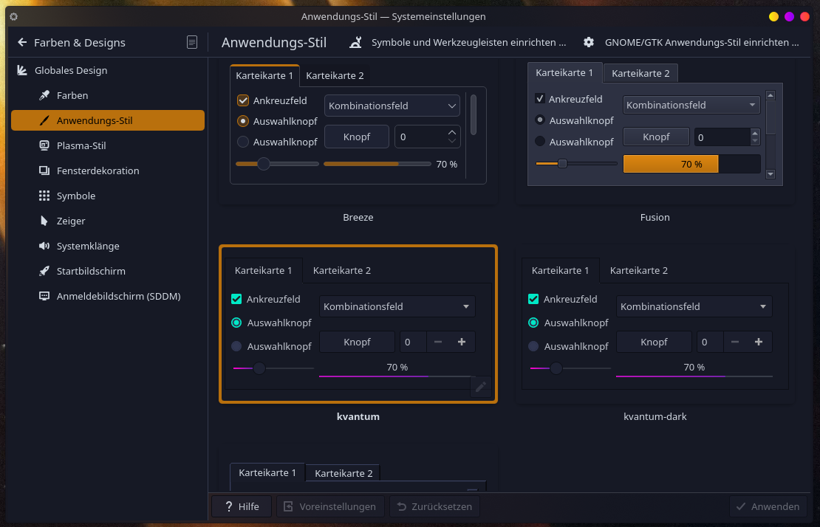The image size is (820, 527).
Task: Open the Plasma-Stil page
Action: (81, 145)
